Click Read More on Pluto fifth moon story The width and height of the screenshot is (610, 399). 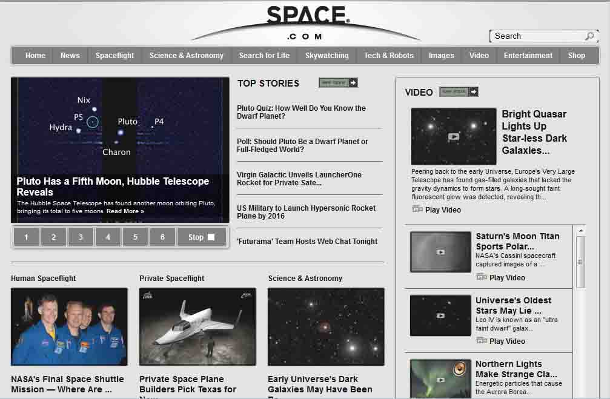click(125, 211)
